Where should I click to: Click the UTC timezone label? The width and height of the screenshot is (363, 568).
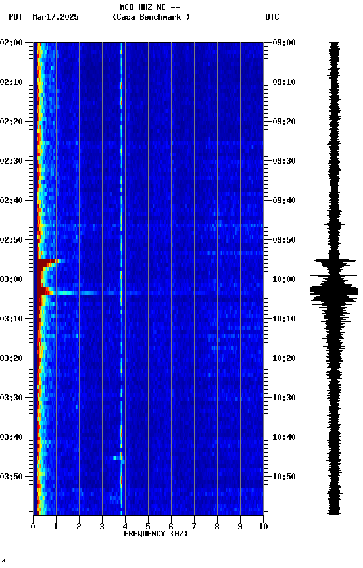272,17
